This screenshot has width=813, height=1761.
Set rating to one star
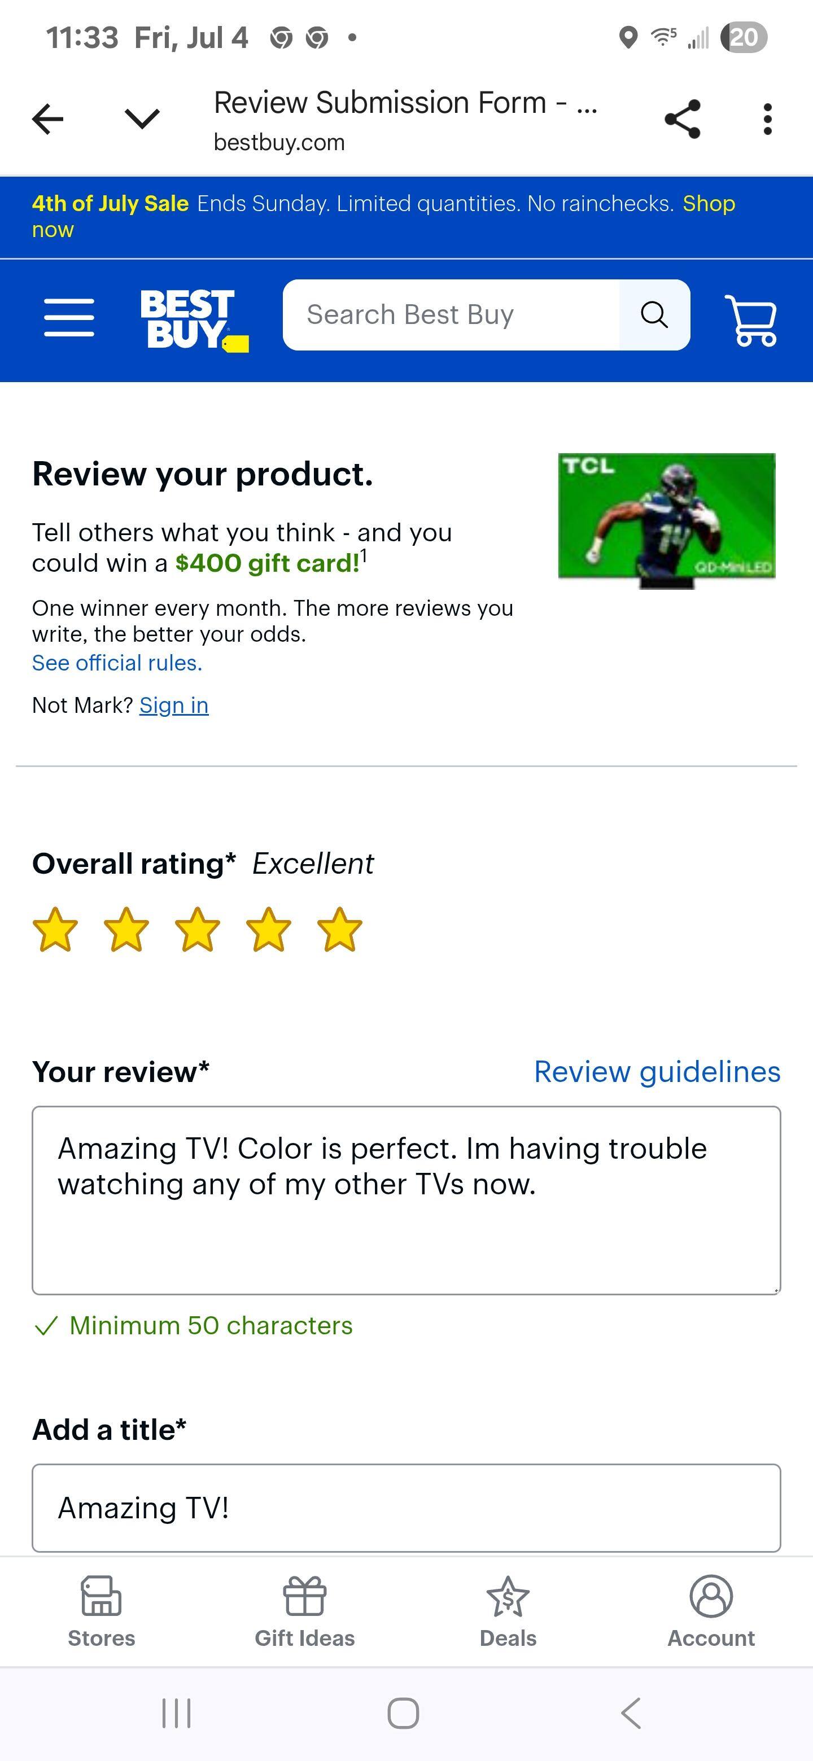point(55,930)
